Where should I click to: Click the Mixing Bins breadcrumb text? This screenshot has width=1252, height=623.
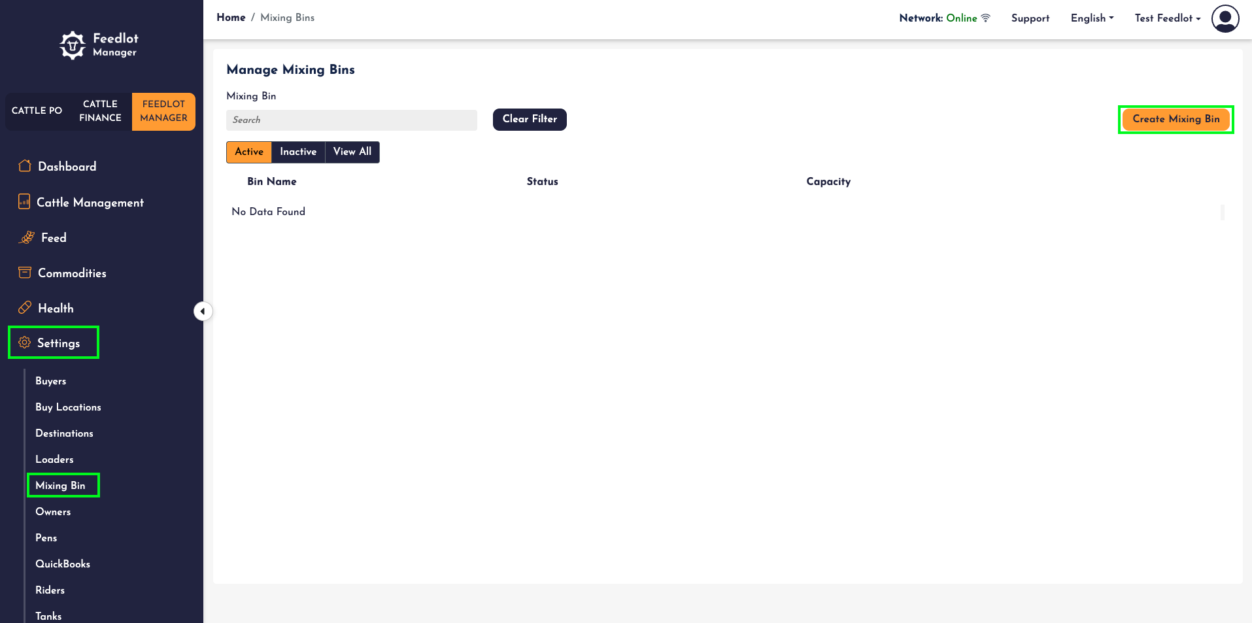(288, 18)
